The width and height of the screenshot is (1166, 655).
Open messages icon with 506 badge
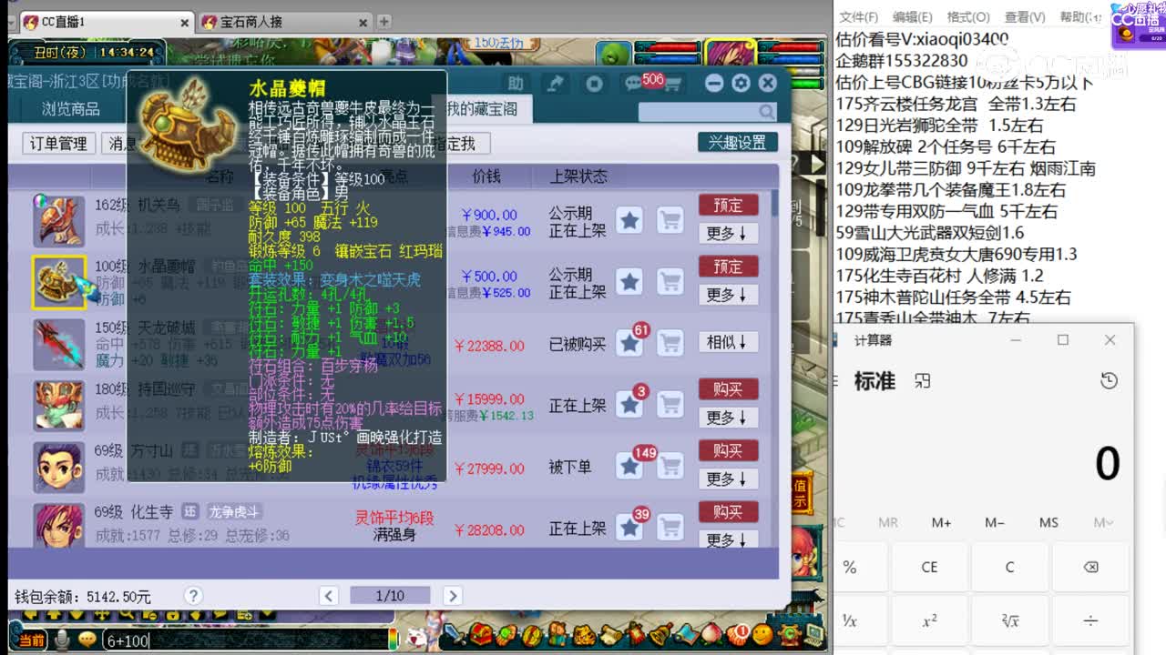[635, 84]
